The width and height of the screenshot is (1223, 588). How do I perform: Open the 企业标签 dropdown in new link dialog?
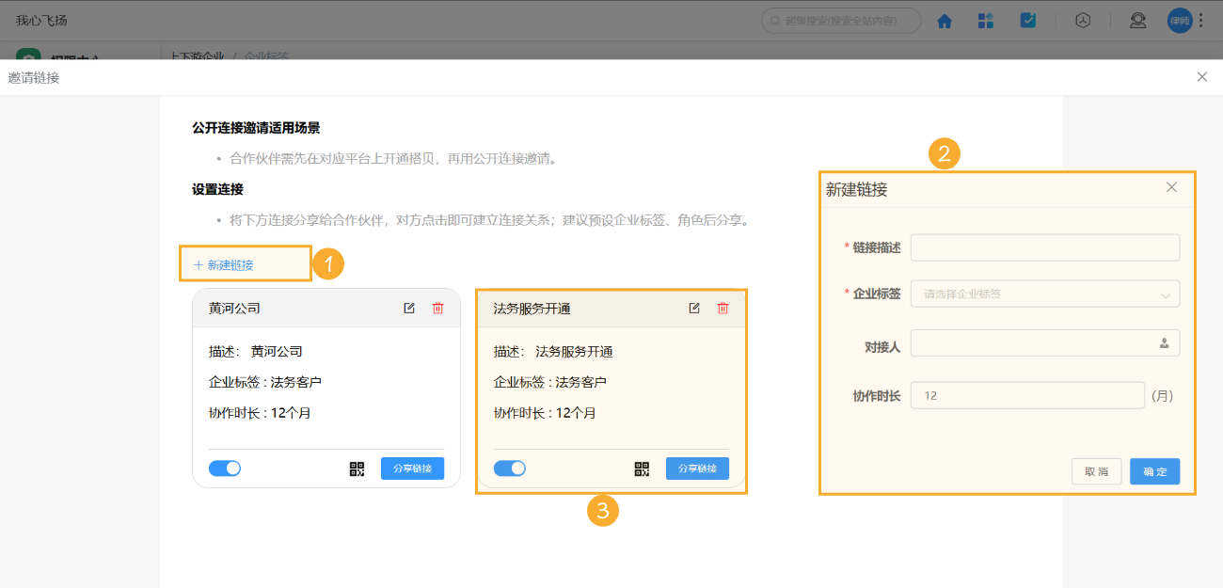[x=1045, y=294]
